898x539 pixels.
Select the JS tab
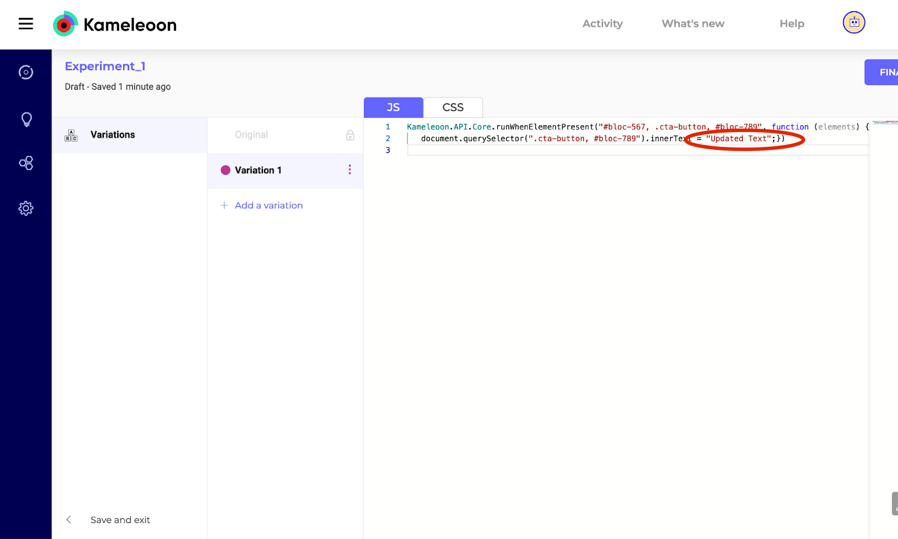[393, 108]
